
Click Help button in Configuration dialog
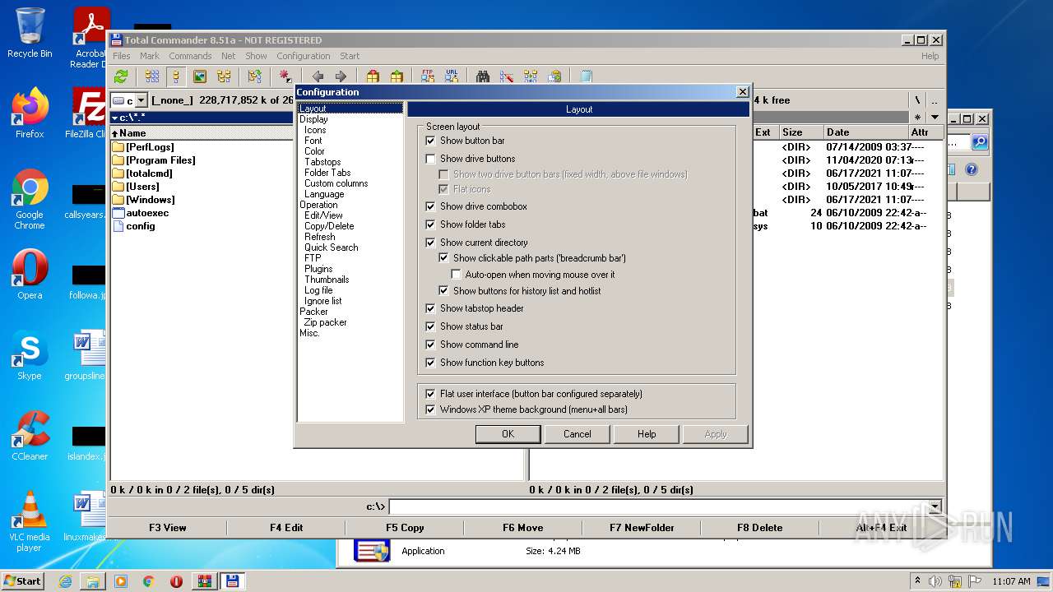tap(647, 434)
